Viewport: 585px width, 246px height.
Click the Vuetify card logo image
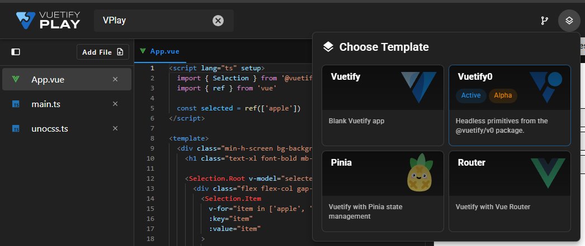(418, 87)
